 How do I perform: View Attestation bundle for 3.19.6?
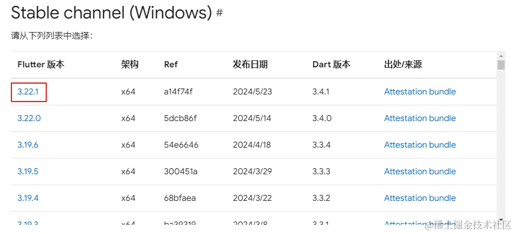[420, 145]
